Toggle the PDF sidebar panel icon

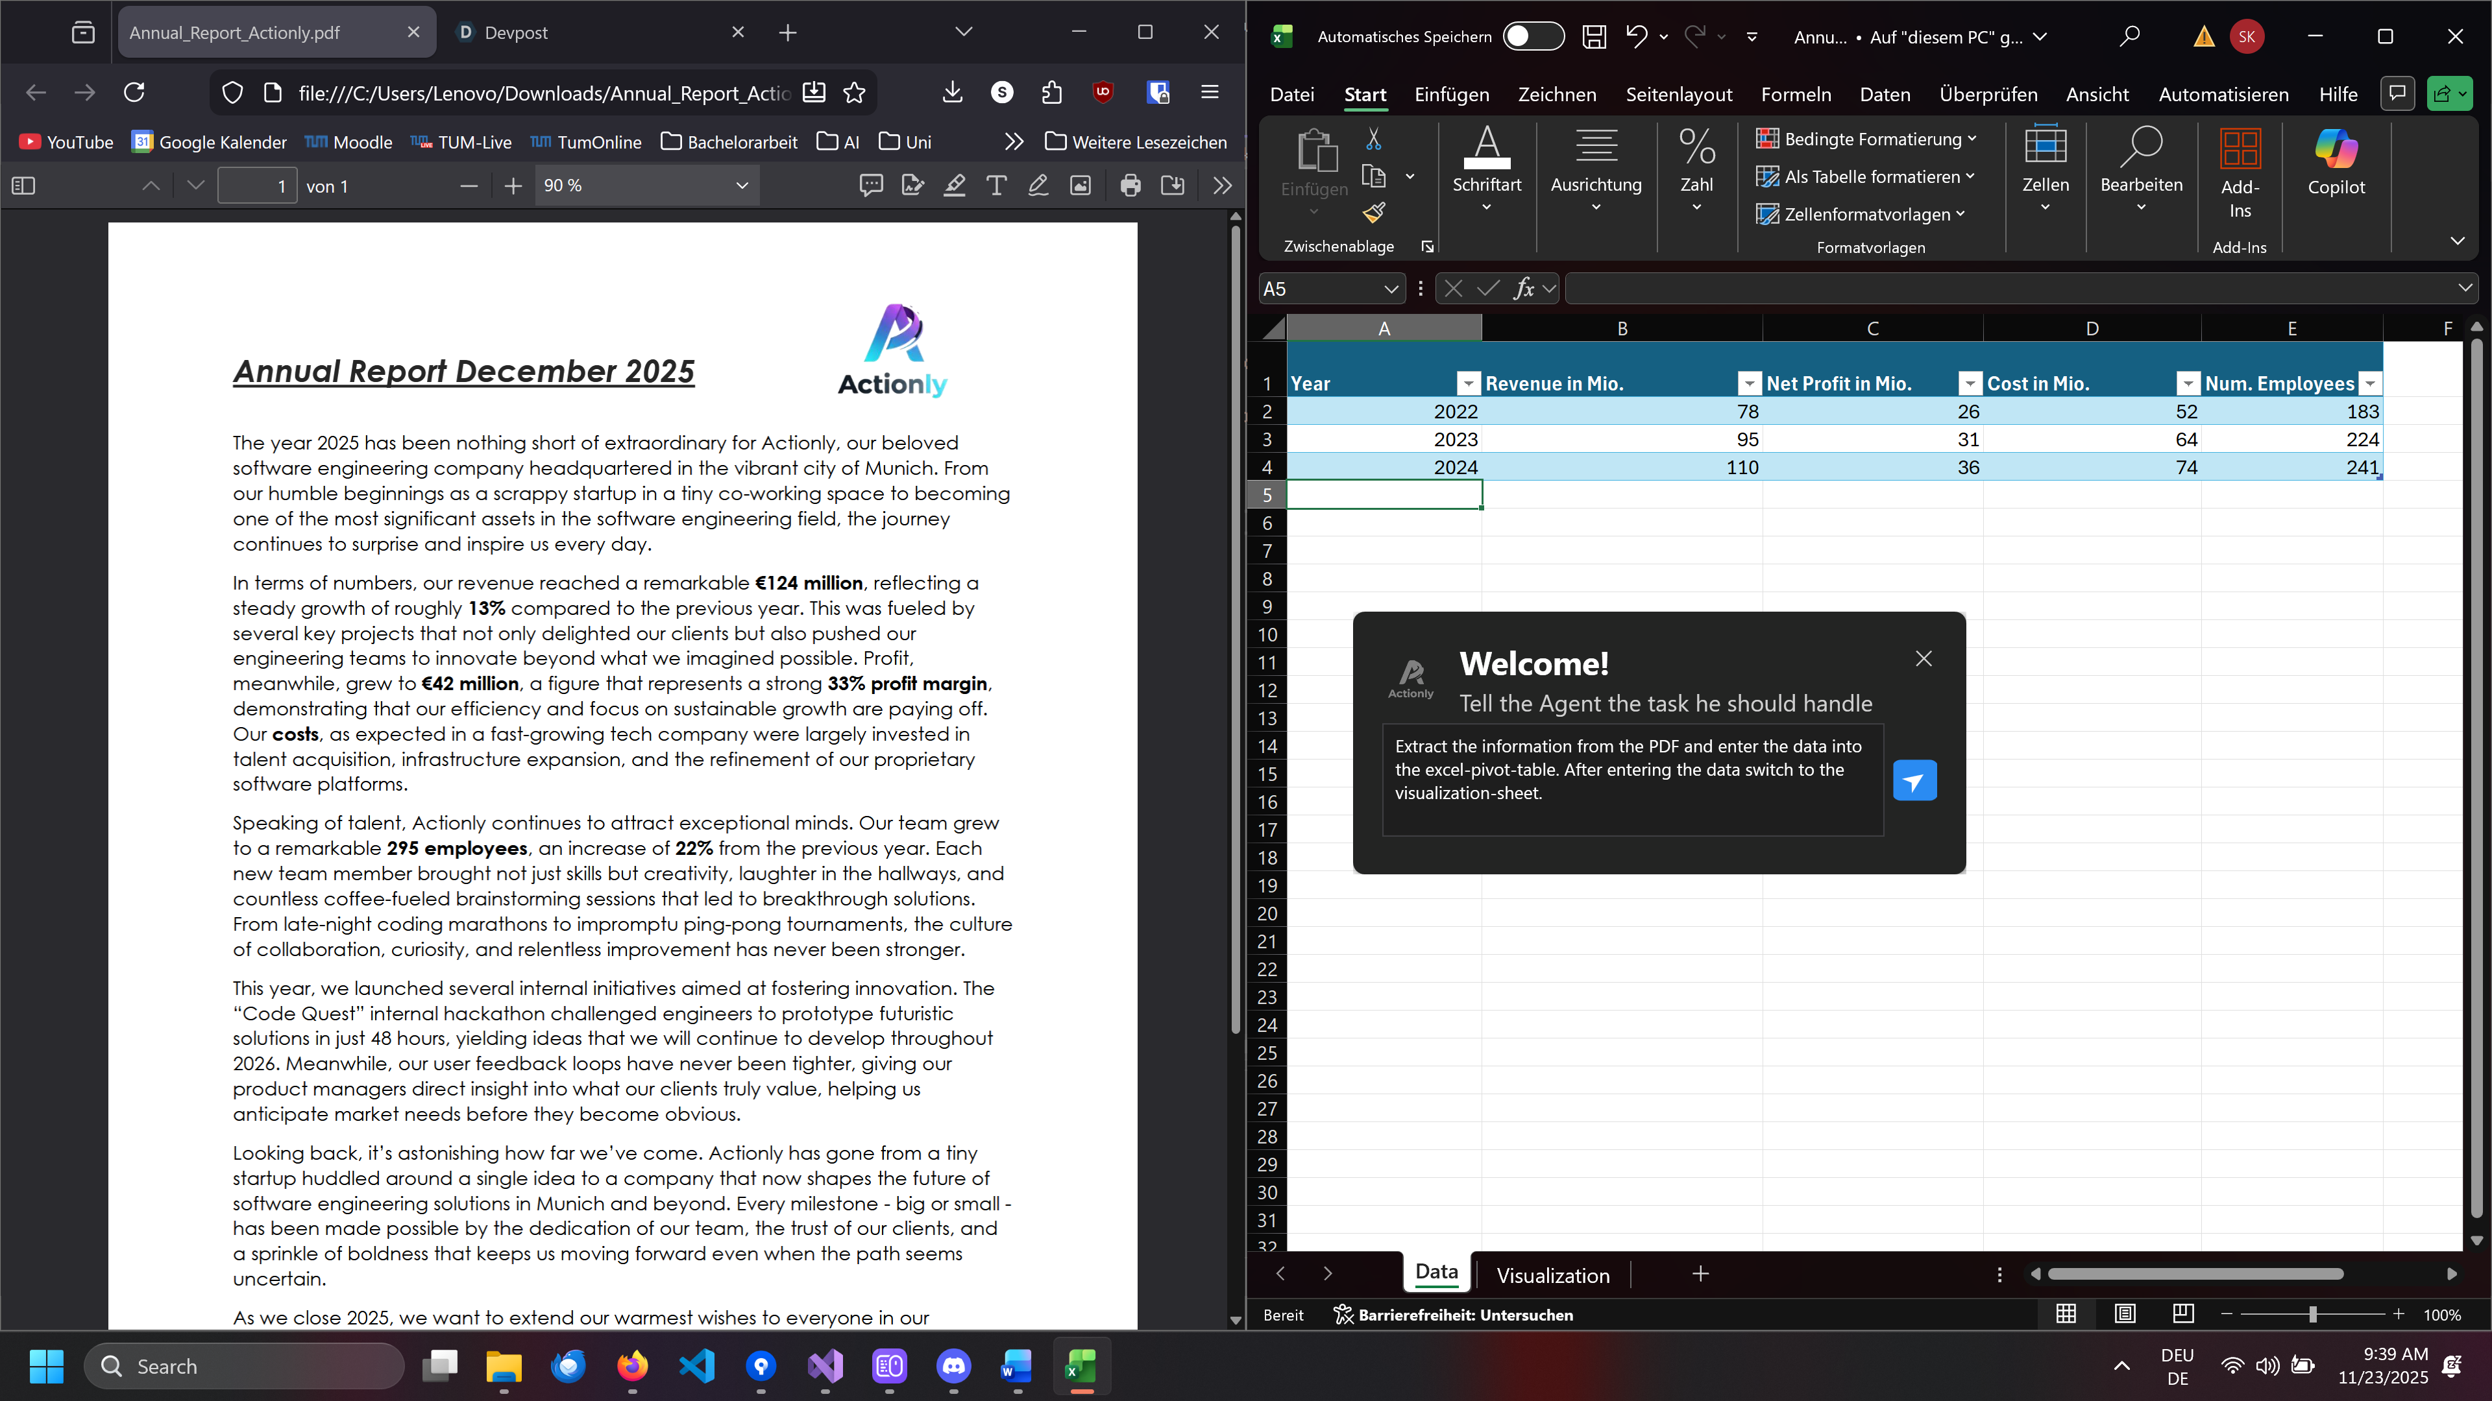[x=23, y=186]
